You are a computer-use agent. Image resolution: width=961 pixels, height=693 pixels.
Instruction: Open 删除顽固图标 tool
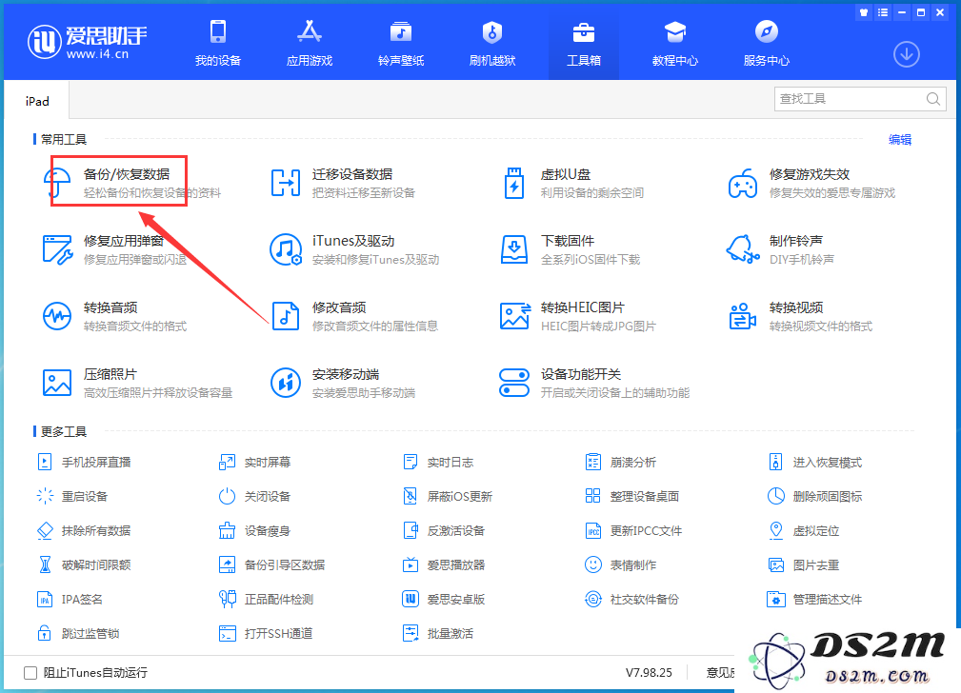pos(815,496)
